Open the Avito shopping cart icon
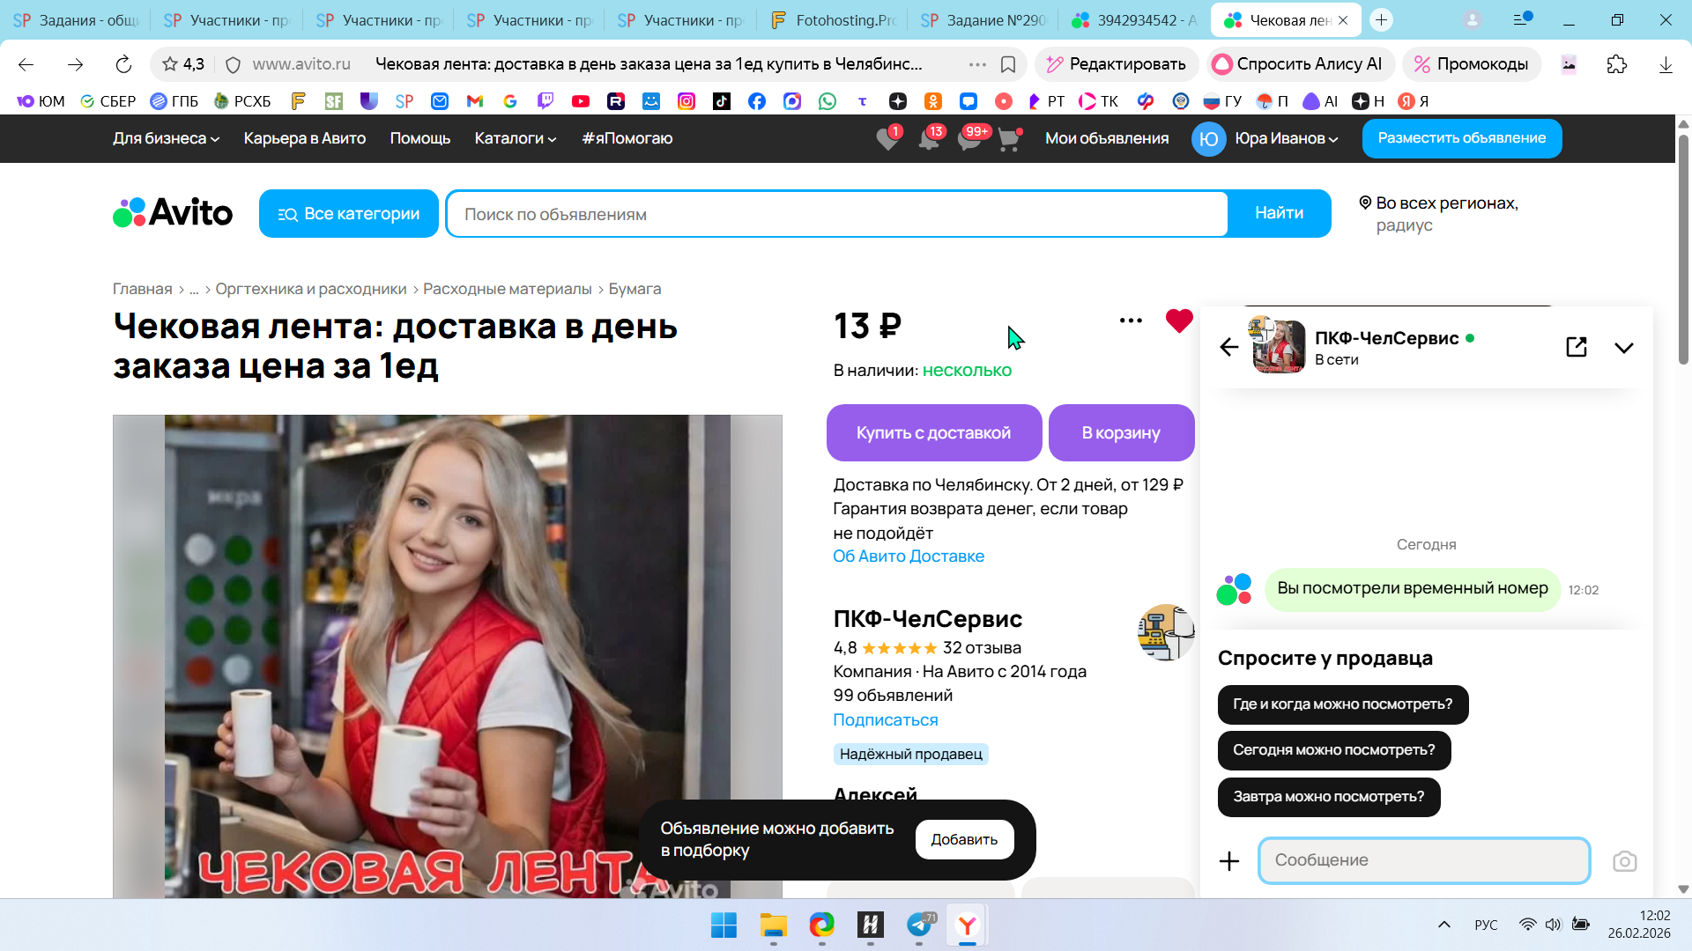The height and width of the screenshot is (951, 1692). pos(1009,139)
